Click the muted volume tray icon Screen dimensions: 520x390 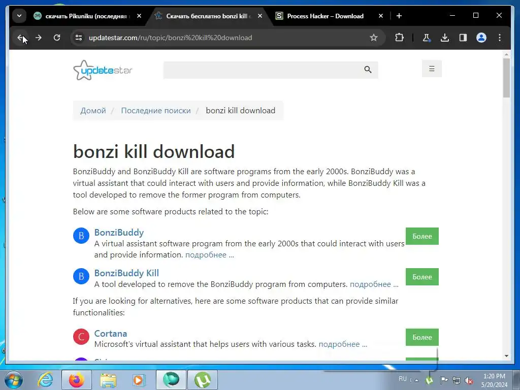(x=469, y=380)
